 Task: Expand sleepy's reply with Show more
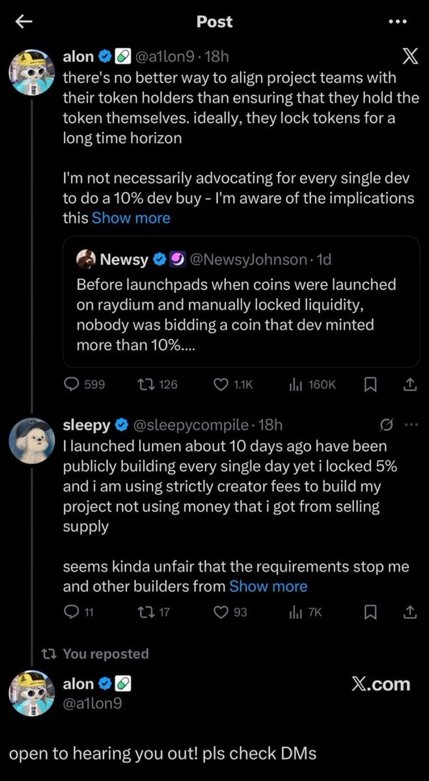[268, 586]
